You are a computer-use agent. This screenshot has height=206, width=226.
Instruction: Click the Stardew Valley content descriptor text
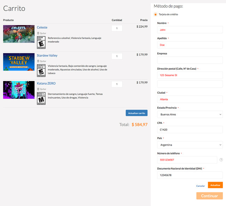click(77, 69)
